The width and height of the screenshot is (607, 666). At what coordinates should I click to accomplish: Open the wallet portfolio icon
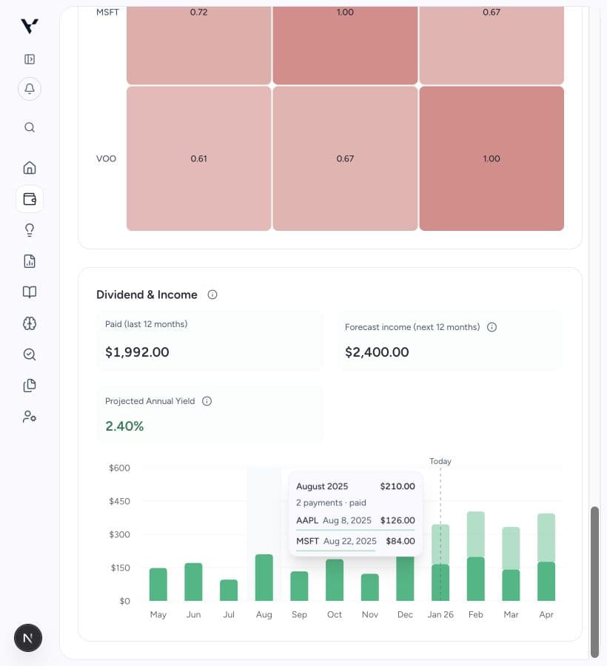tap(30, 199)
